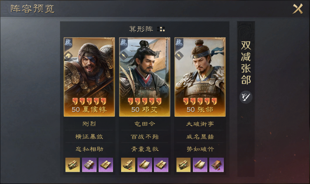Screen dimensions: 310x184
Task: Click the edit brush icon under 双减张郃
Action: click(x=246, y=97)
